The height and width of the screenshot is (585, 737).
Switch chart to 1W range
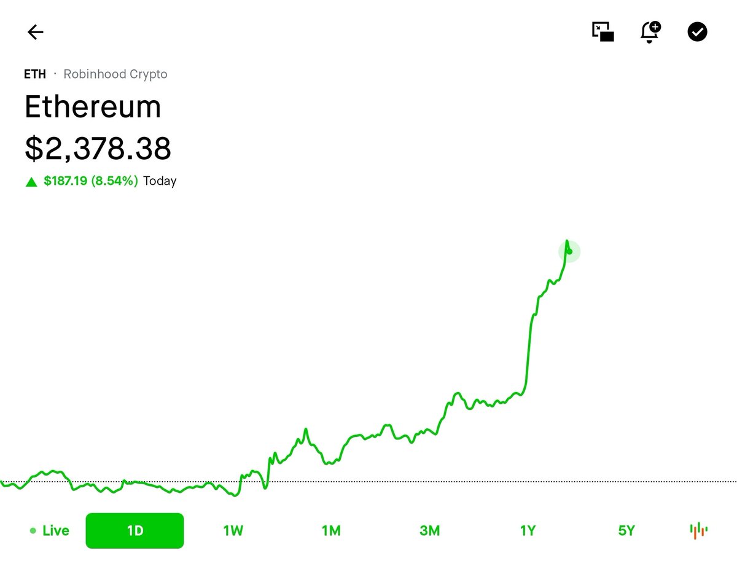pos(233,530)
